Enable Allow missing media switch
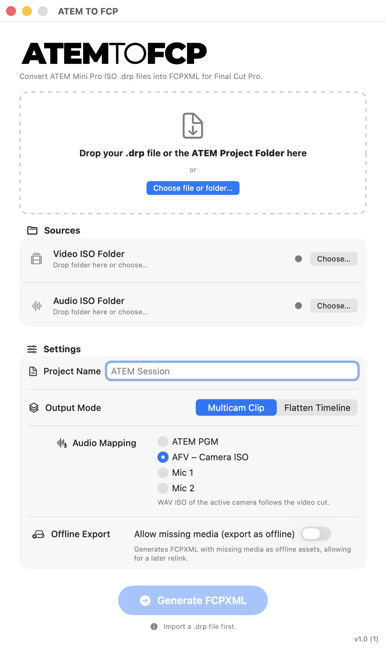 point(316,534)
